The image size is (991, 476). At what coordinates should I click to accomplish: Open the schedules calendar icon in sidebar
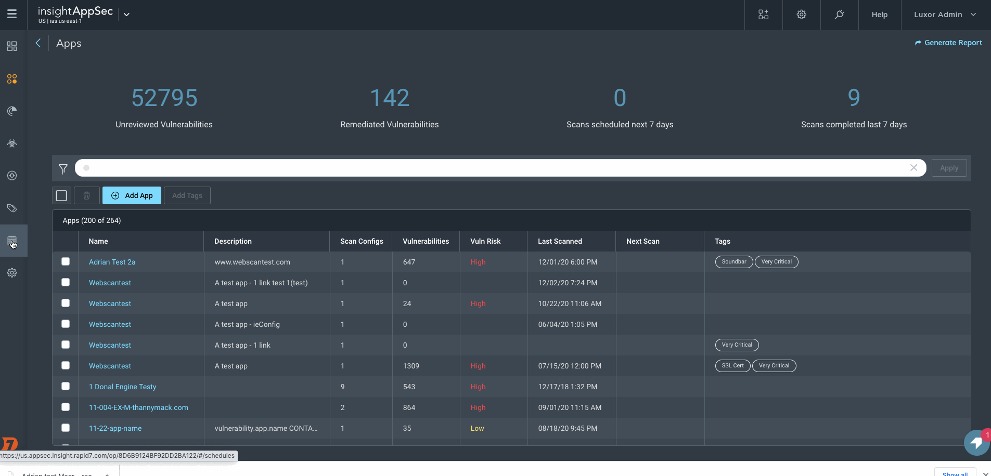12,241
